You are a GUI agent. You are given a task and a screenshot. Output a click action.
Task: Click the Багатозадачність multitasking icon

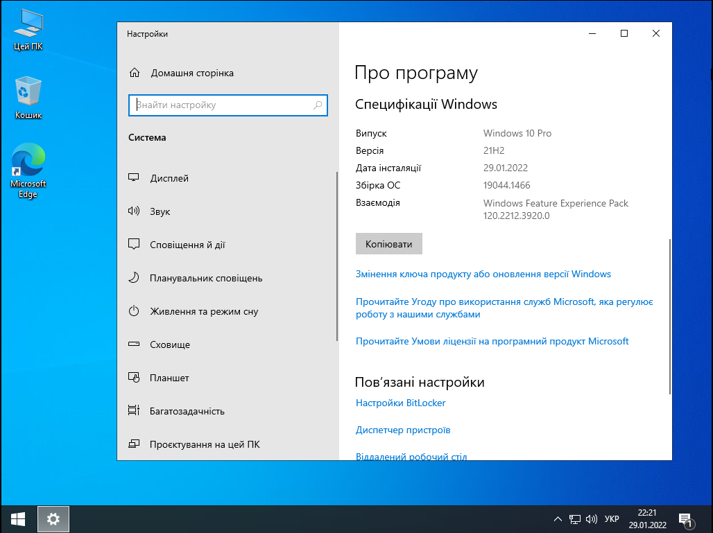[135, 411]
